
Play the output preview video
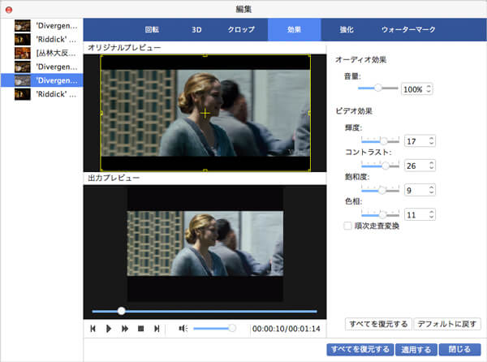coord(109,329)
